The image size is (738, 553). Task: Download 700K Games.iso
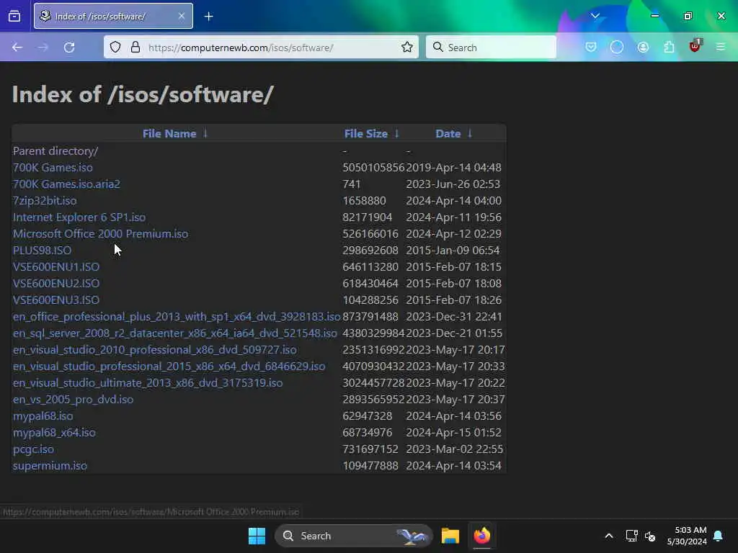point(53,167)
